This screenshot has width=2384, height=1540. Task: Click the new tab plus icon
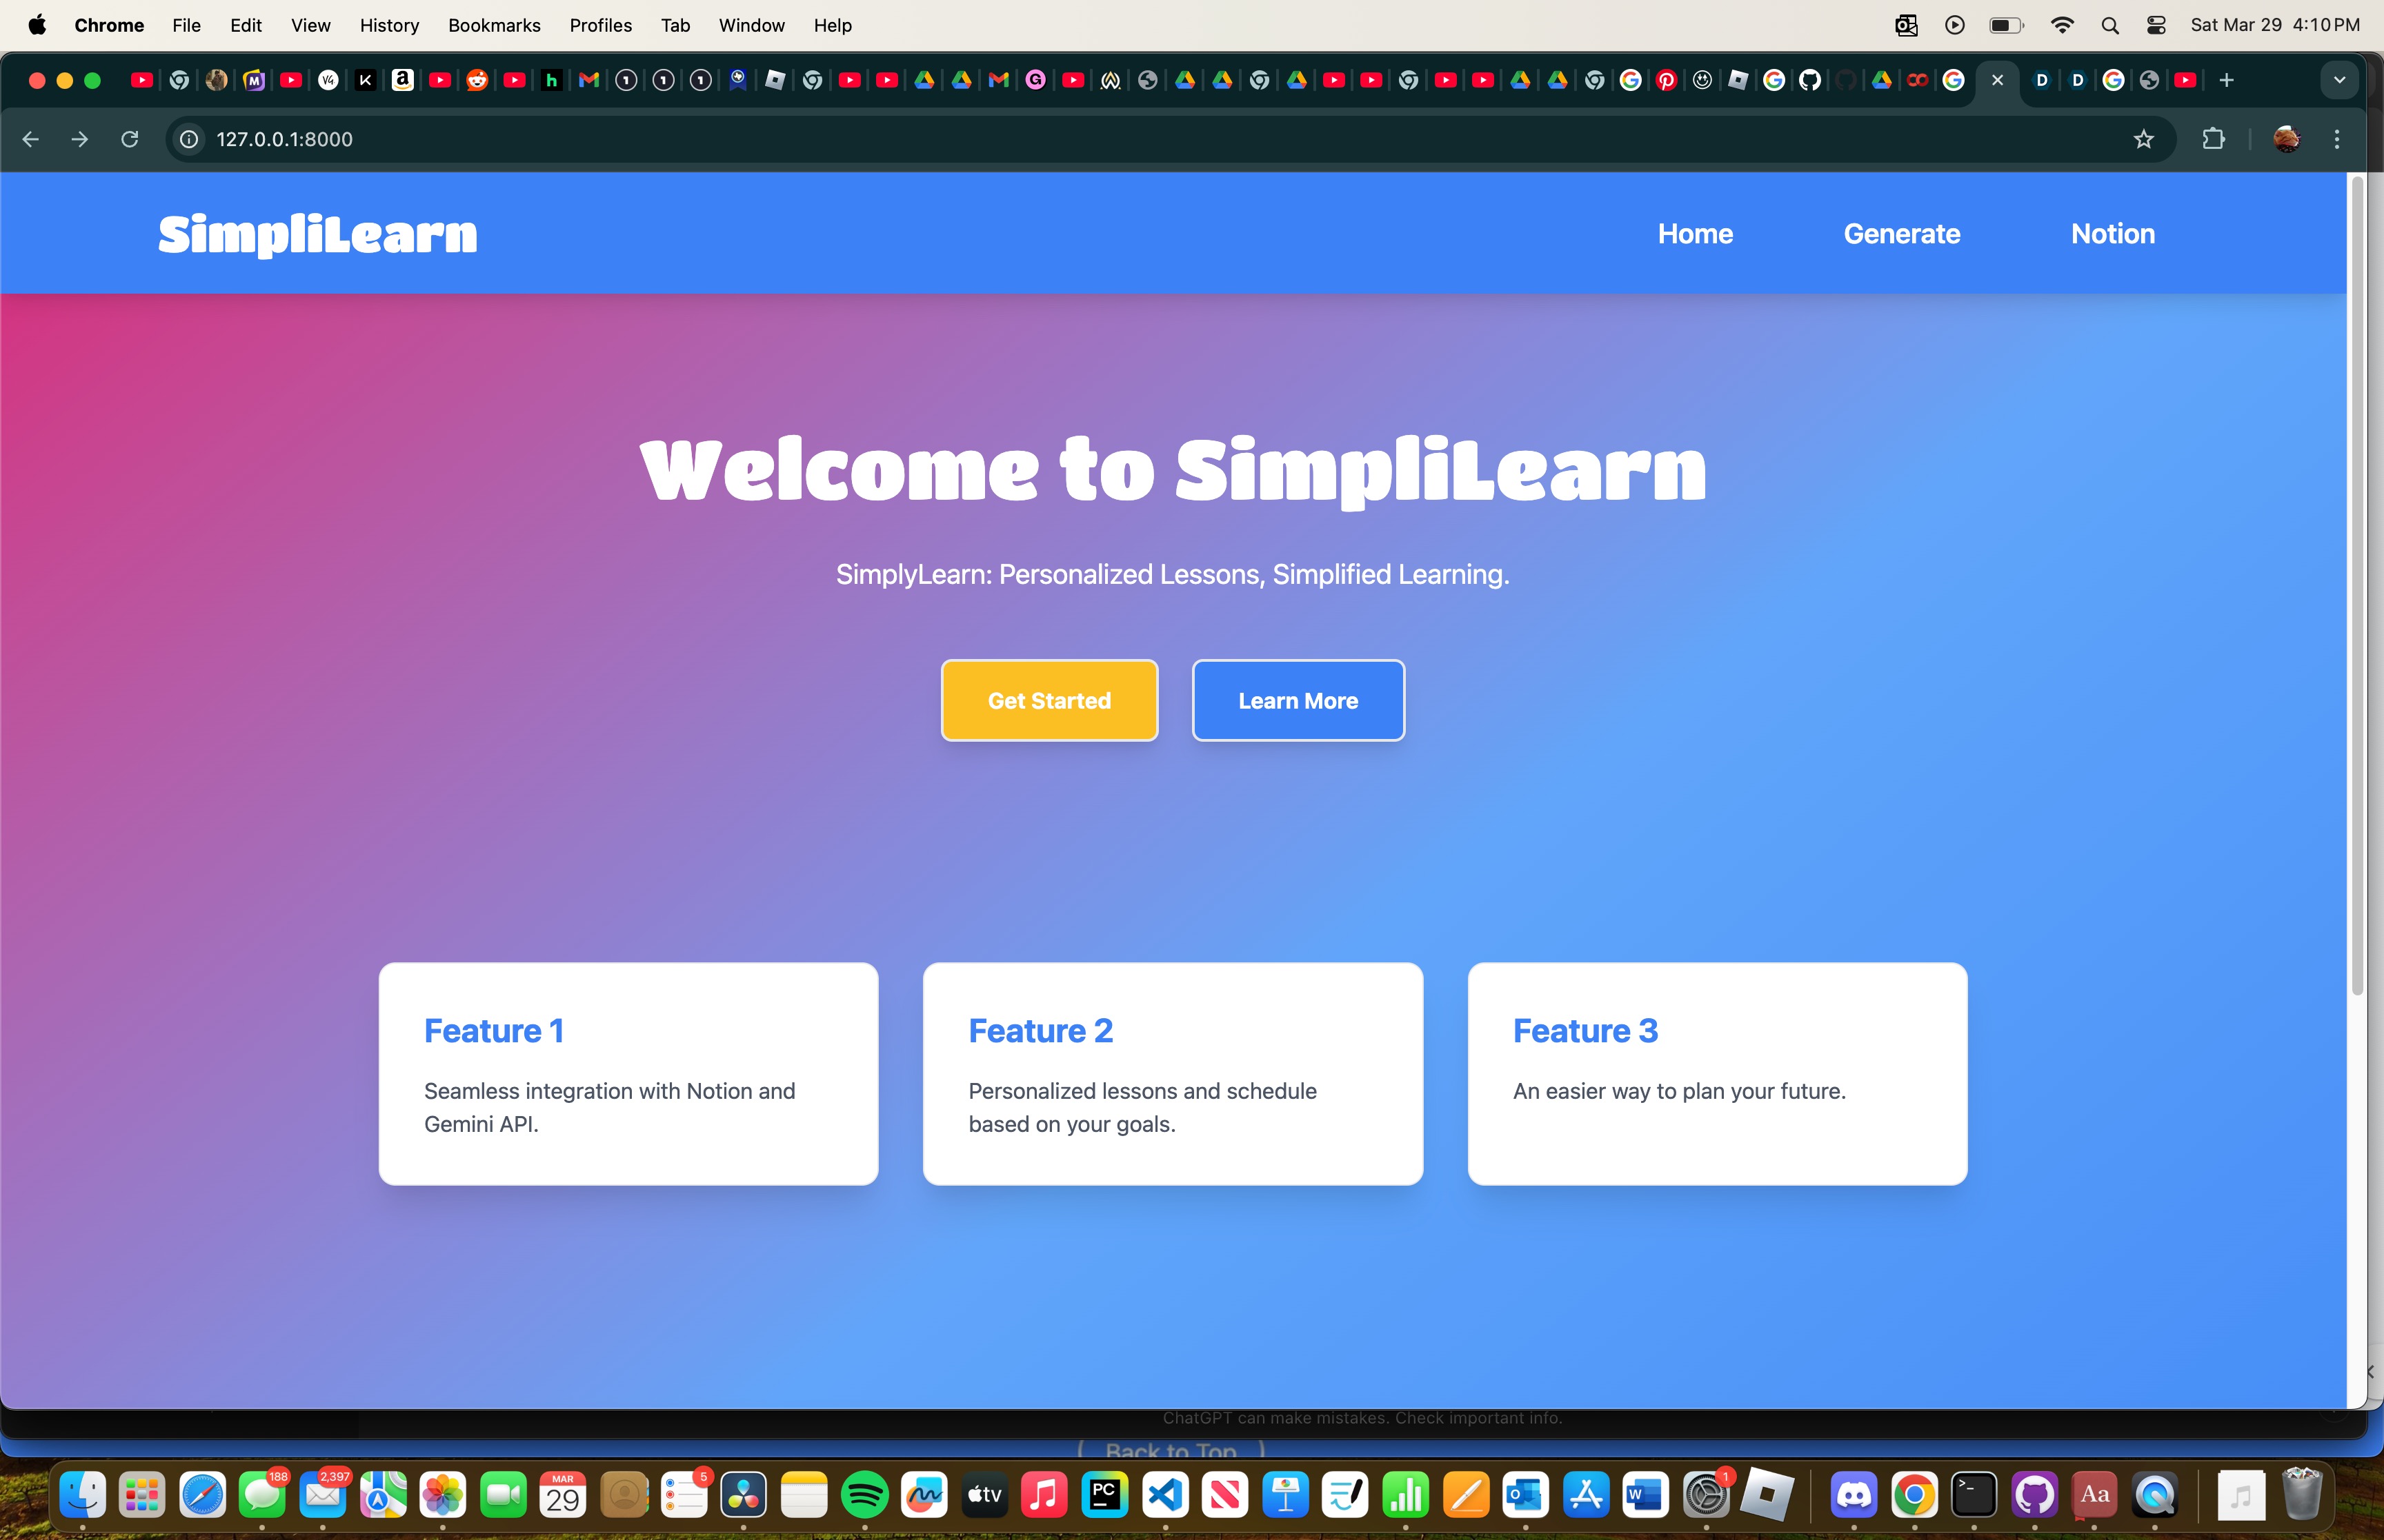click(2226, 80)
